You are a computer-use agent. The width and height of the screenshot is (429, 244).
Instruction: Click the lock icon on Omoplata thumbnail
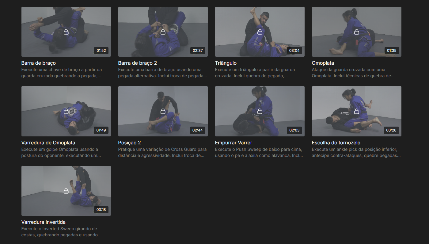pos(356,32)
